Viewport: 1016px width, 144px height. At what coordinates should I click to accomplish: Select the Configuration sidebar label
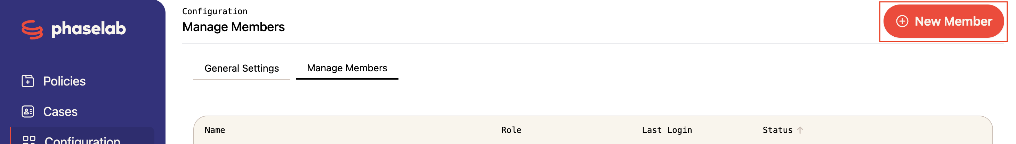[82, 140]
